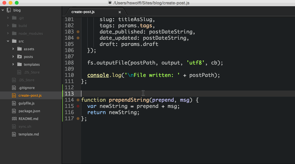Click line number 108 in gutter
The width and height of the screenshot is (295, 164).
pos(69,63)
